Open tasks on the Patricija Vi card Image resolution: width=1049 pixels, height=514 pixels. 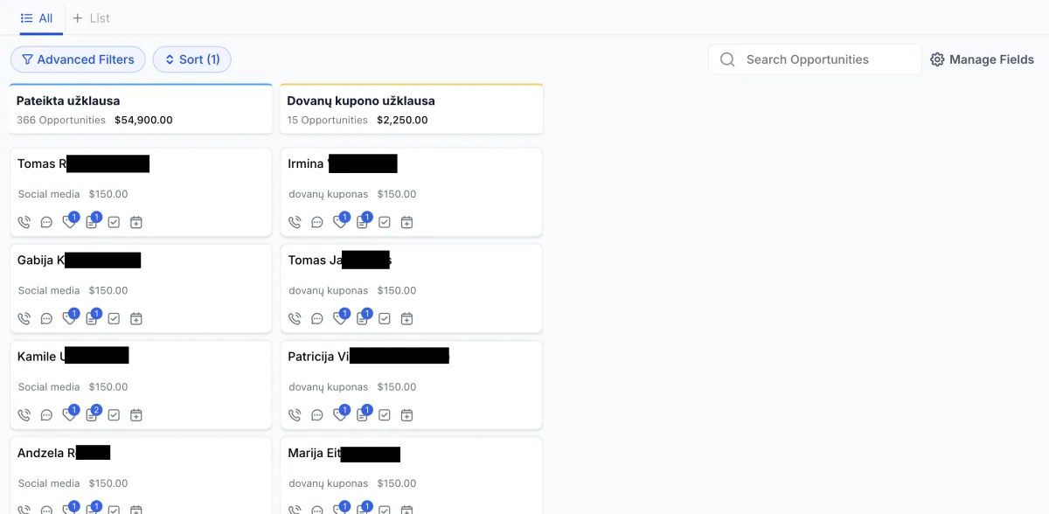[385, 414]
